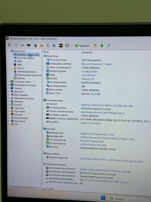The width and height of the screenshot is (151, 202).
Task: Open the DirectX 12.0 value link
Action: tap(87, 79)
